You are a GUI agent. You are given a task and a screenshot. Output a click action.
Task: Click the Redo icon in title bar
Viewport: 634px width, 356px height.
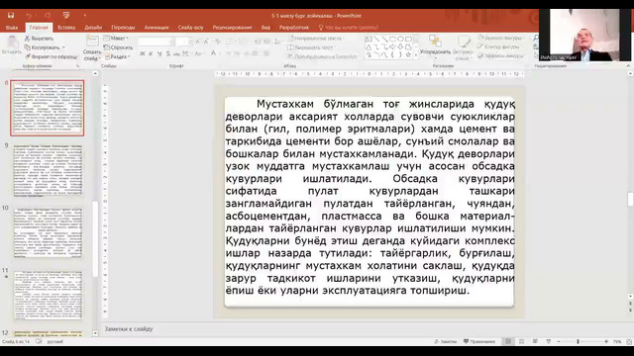point(48,16)
